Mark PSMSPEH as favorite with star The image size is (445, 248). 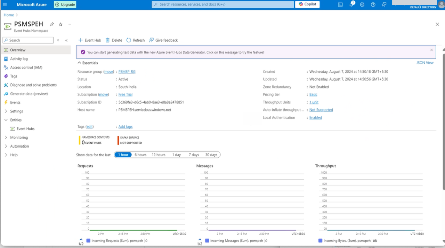pos(60,24)
